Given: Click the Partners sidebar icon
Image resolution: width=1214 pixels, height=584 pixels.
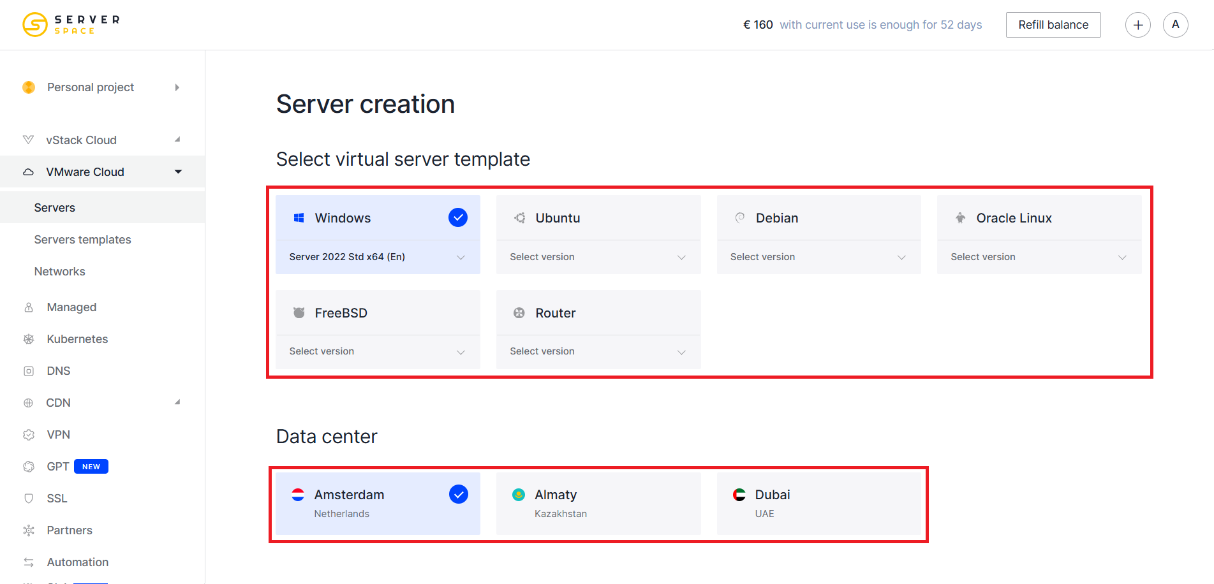Looking at the screenshot, I should click(x=29, y=530).
